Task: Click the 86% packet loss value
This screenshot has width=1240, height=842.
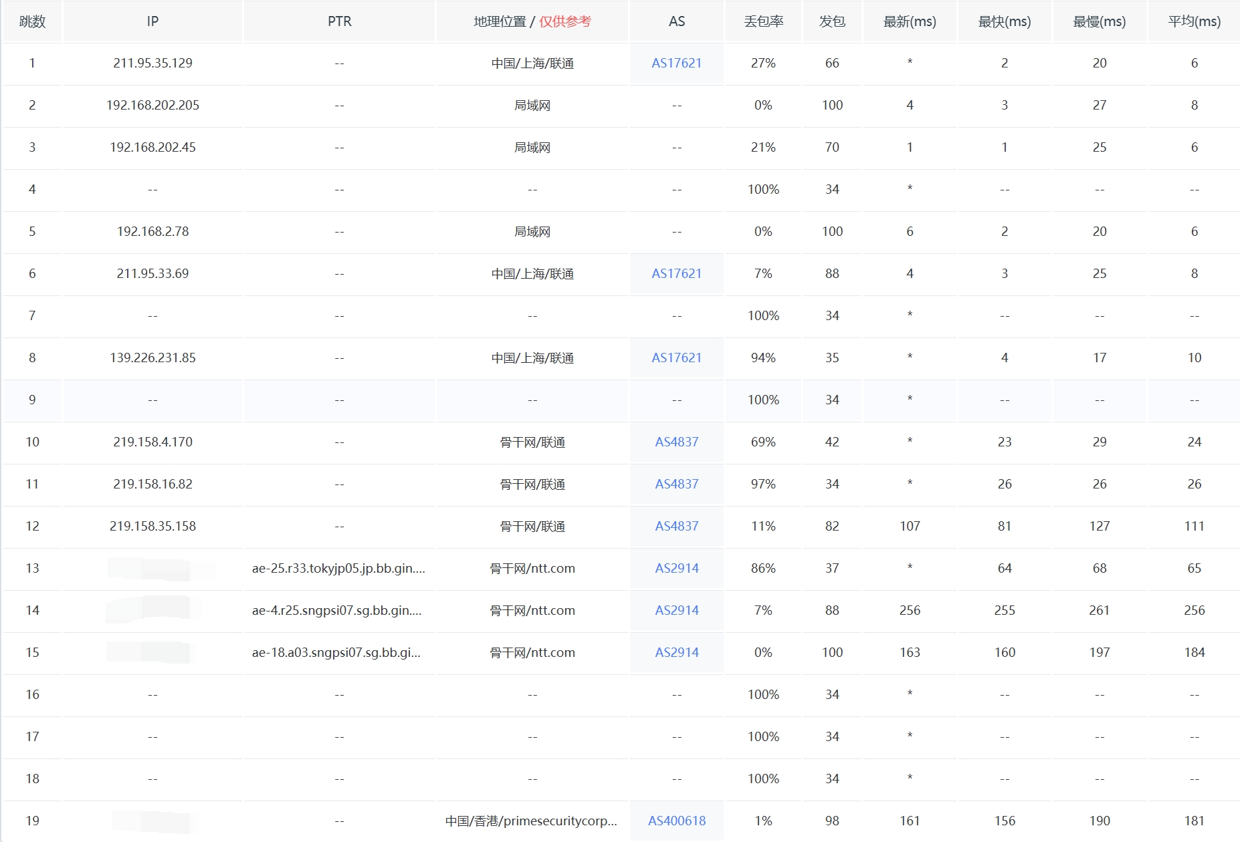Action: 763,568
